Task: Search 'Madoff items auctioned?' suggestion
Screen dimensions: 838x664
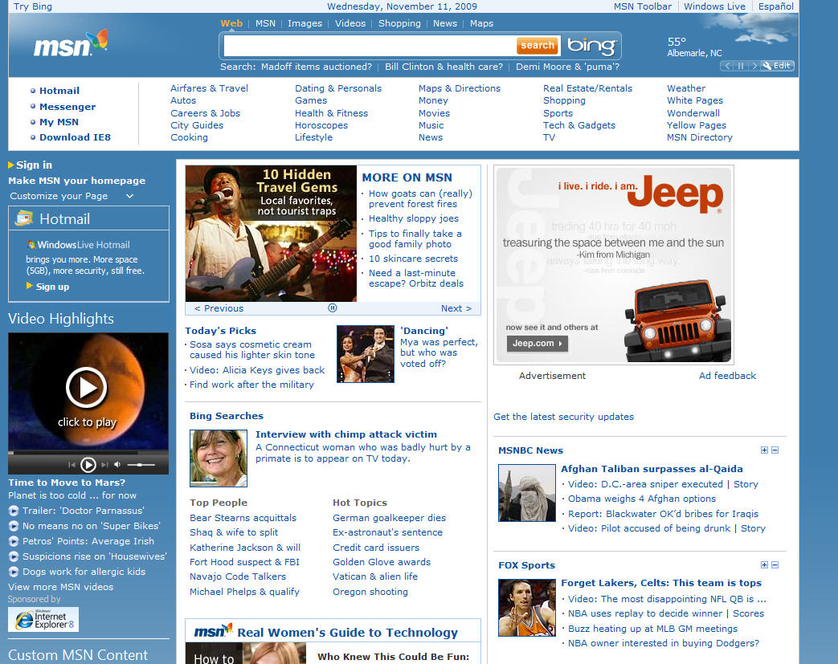Action: click(x=317, y=67)
